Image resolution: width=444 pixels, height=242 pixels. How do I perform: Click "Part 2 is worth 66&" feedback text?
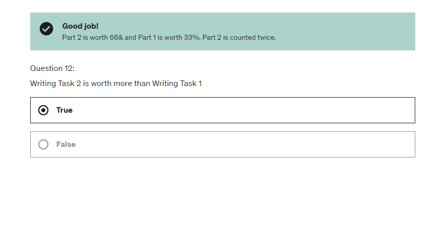[93, 37]
